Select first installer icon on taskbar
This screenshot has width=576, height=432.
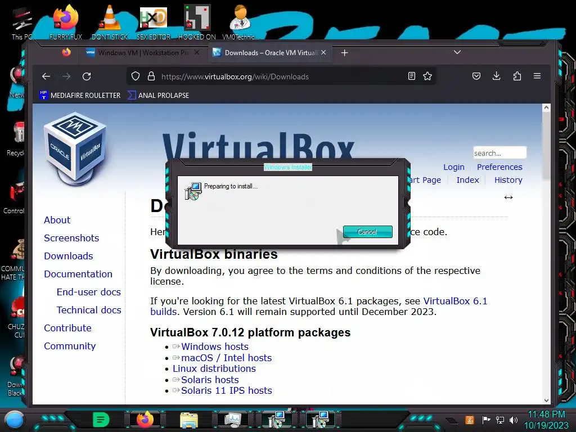(x=276, y=420)
